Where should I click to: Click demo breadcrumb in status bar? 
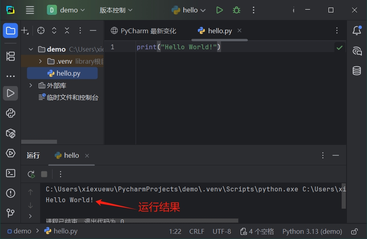tap(19, 231)
